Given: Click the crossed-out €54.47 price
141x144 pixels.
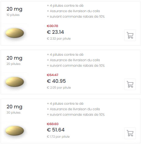Looking at the screenshot, I should 52,75.
